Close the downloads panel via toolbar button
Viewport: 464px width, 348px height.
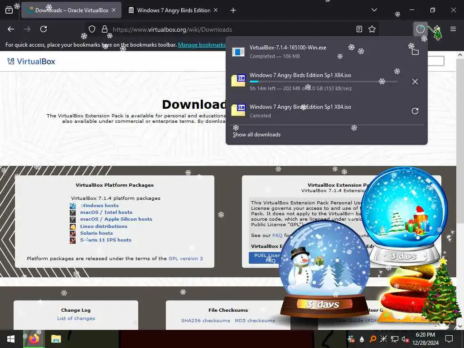[x=420, y=29]
